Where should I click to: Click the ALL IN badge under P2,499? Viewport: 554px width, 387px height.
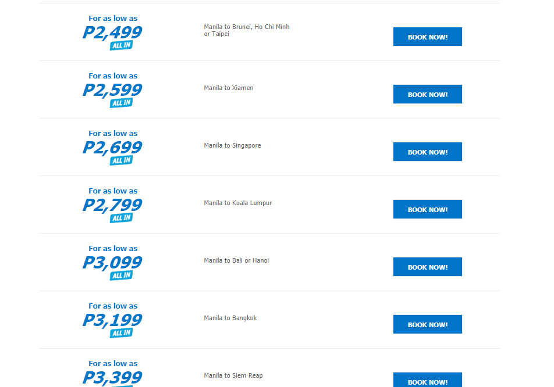[121, 45]
